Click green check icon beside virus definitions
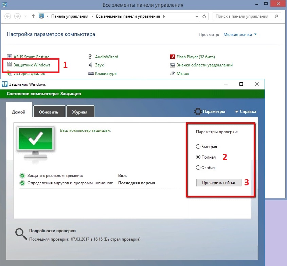This screenshot has width=287, height=266. pos(22,183)
